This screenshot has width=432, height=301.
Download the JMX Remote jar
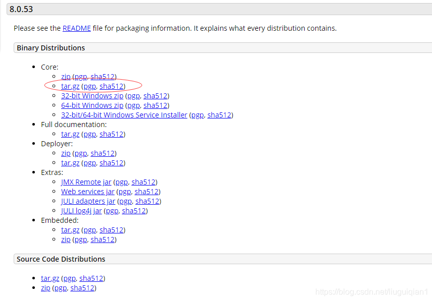pos(86,182)
